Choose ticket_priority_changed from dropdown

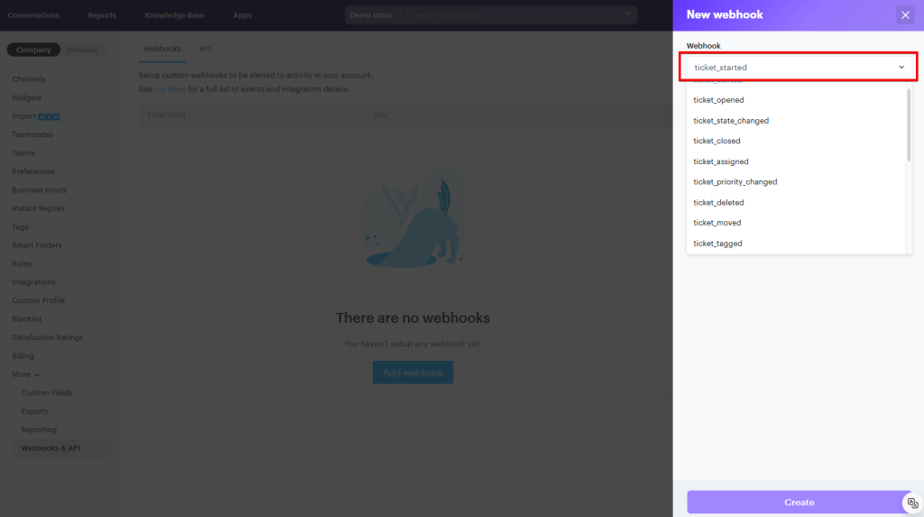(735, 182)
